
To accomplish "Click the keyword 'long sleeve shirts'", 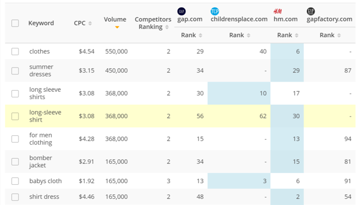I will coord(45,93).
